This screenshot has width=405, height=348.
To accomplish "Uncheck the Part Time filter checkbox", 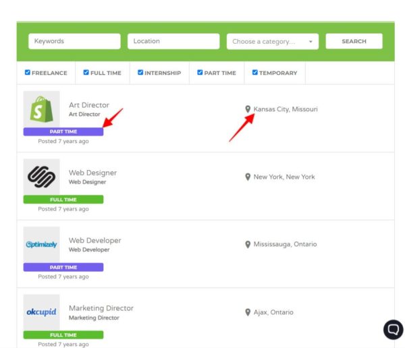I will pyautogui.click(x=200, y=72).
